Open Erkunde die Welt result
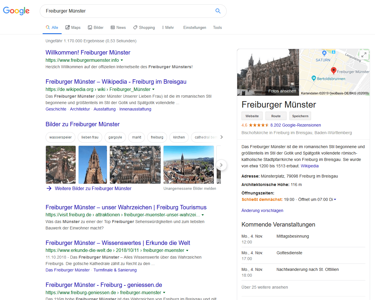Image resolution: width=375 pixels, height=300 pixels. [118, 243]
